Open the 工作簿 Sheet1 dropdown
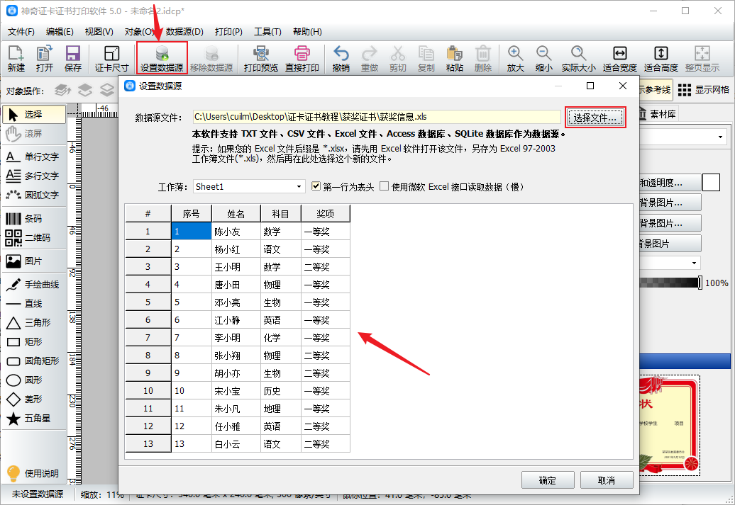 point(250,187)
